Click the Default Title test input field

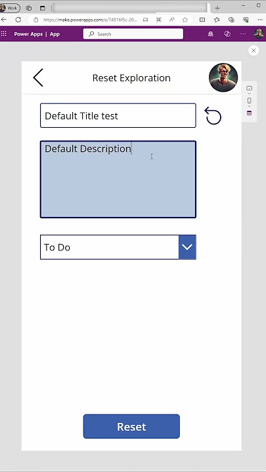pyautogui.click(x=118, y=115)
